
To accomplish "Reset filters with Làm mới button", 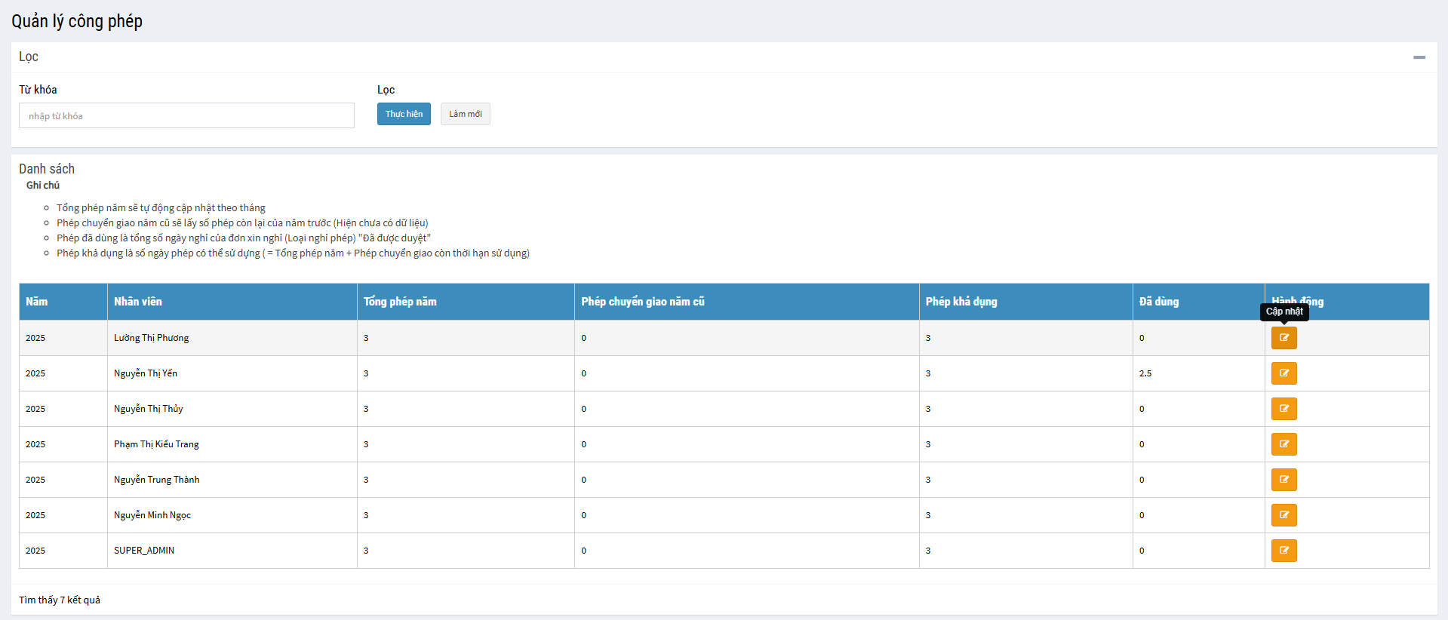I will pos(465,114).
